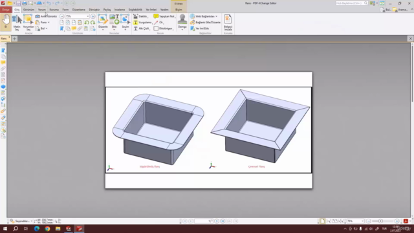The height and width of the screenshot is (233, 414).
Task: Select the Ok arrow drawing tool
Action: [159, 23]
